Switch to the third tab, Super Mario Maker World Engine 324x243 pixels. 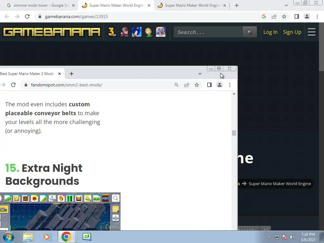point(192,6)
